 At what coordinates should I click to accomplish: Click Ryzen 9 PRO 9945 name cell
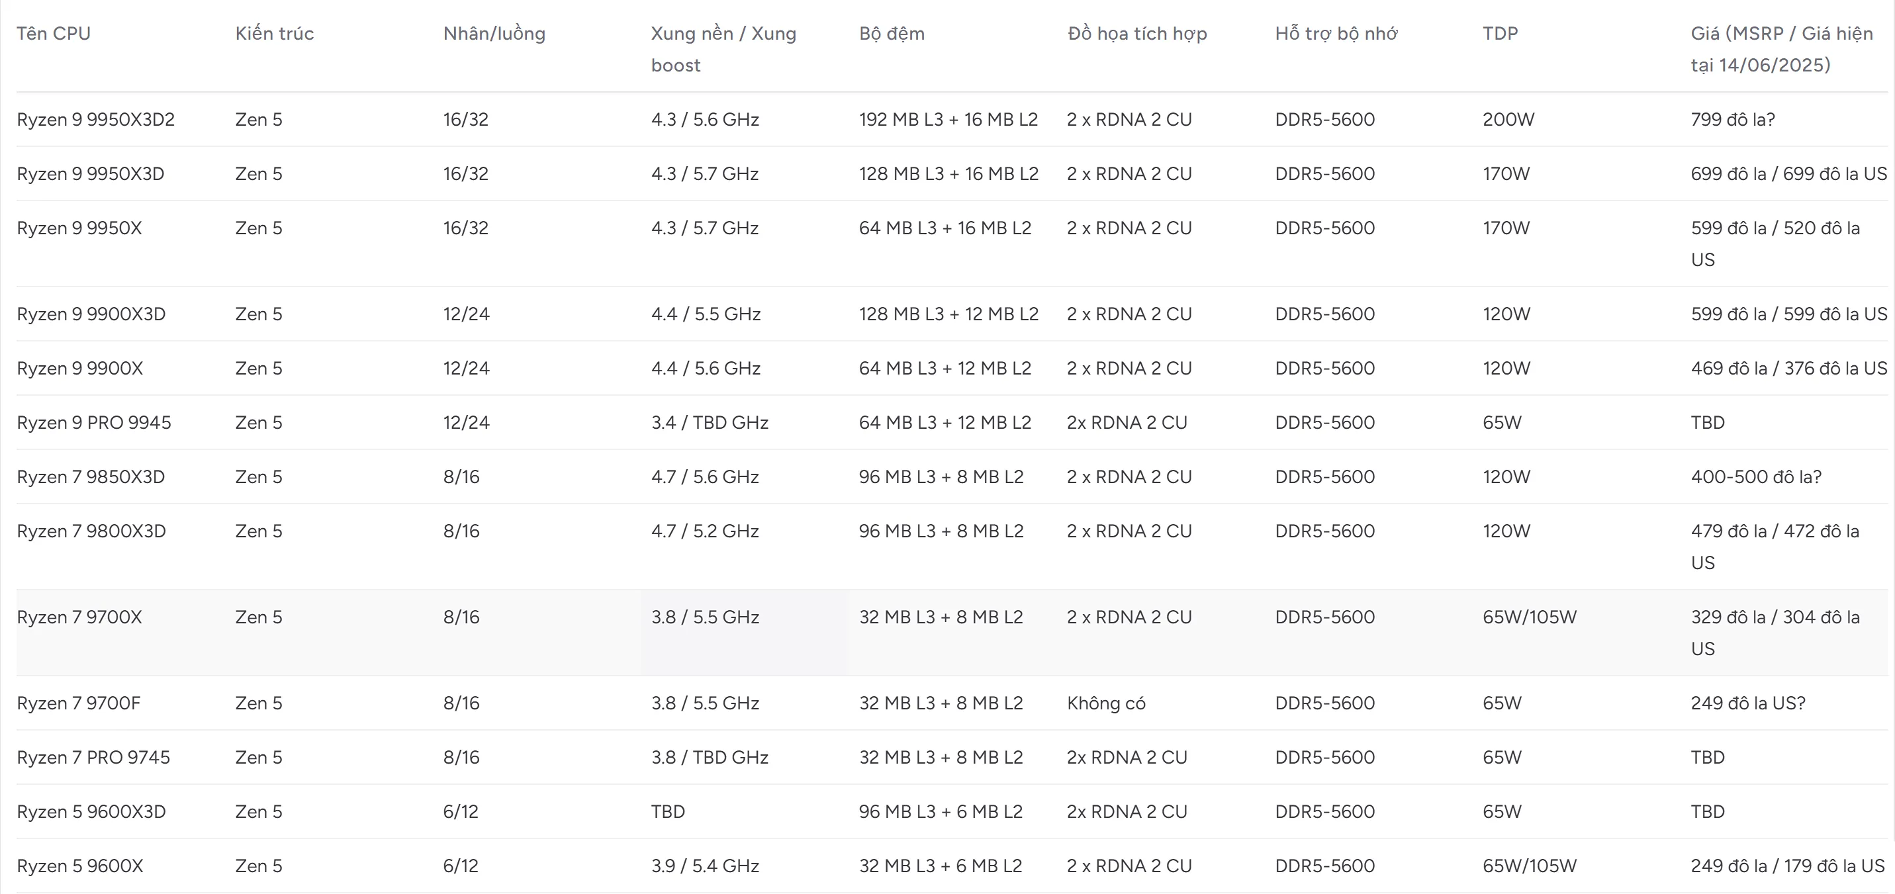pyautogui.click(x=93, y=423)
